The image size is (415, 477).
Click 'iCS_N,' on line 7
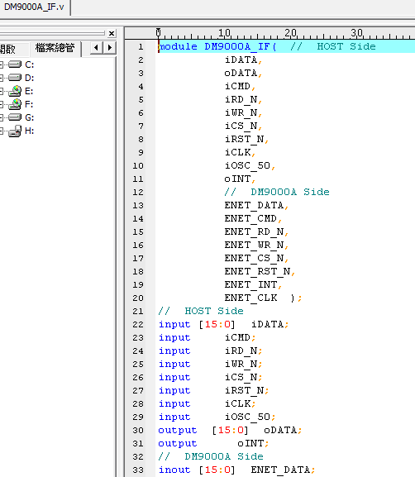243,126
